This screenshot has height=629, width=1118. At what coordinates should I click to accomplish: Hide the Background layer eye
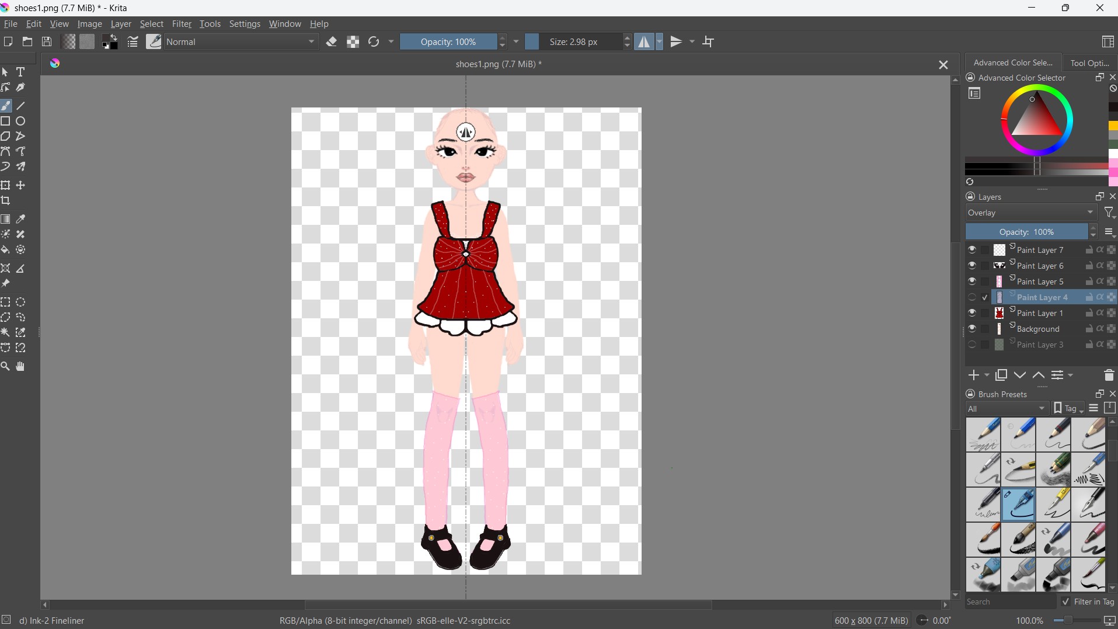pyautogui.click(x=971, y=329)
